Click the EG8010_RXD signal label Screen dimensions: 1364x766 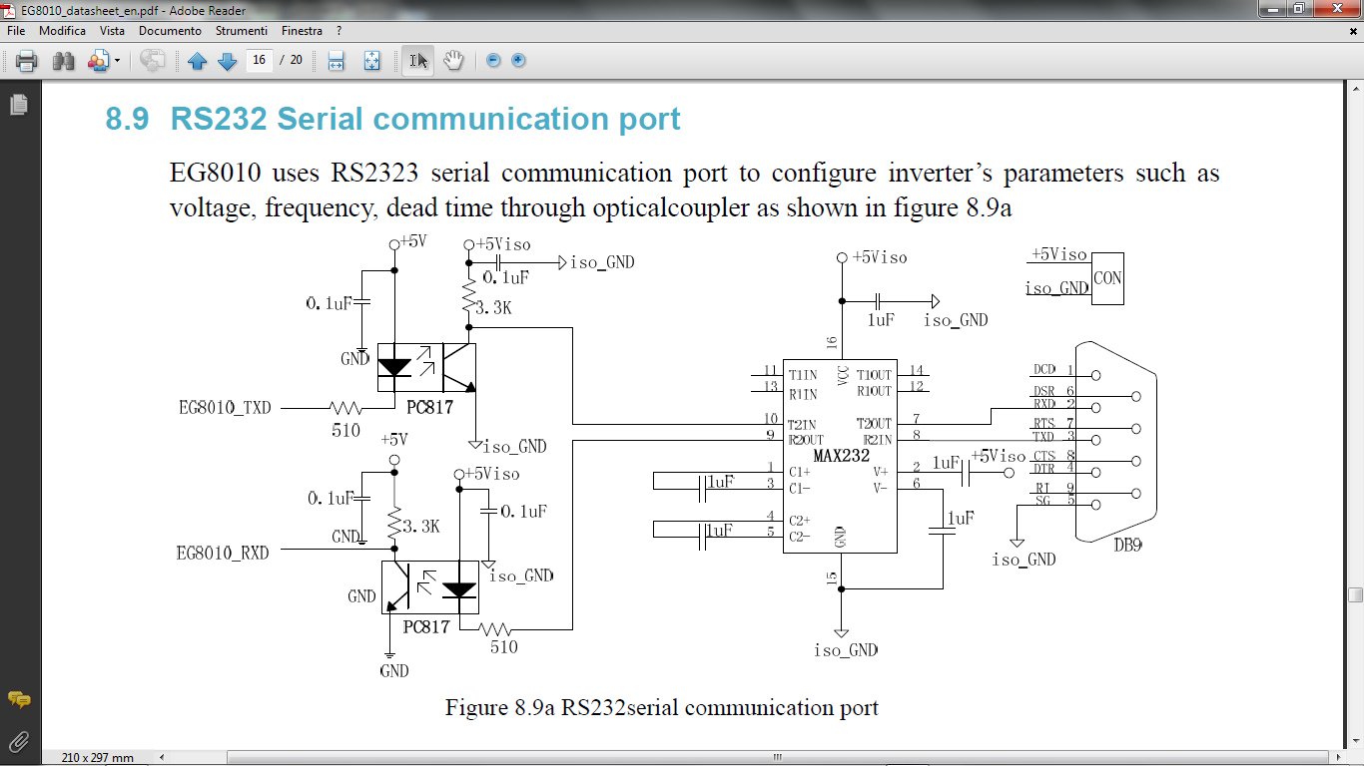click(224, 552)
